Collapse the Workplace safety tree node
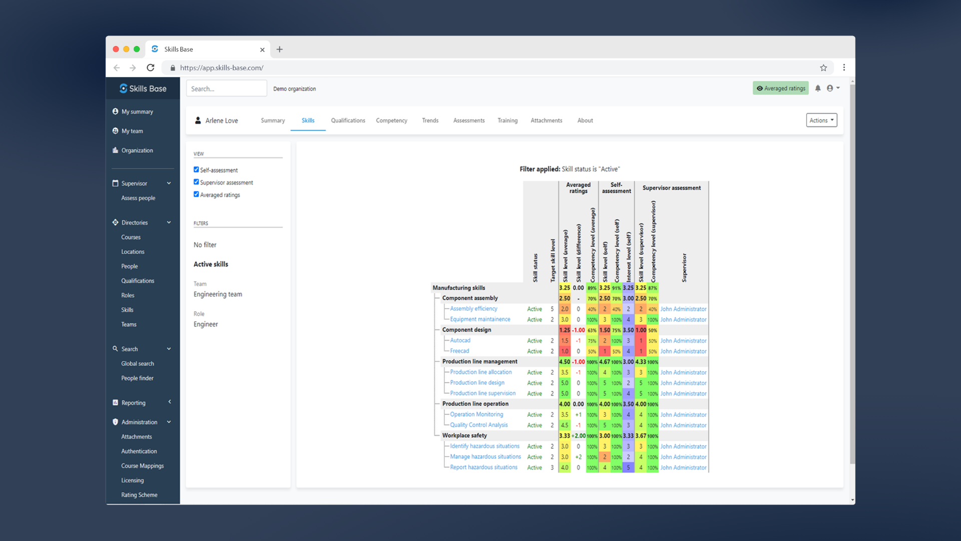This screenshot has height=541, width=961. tap(437, 435)
